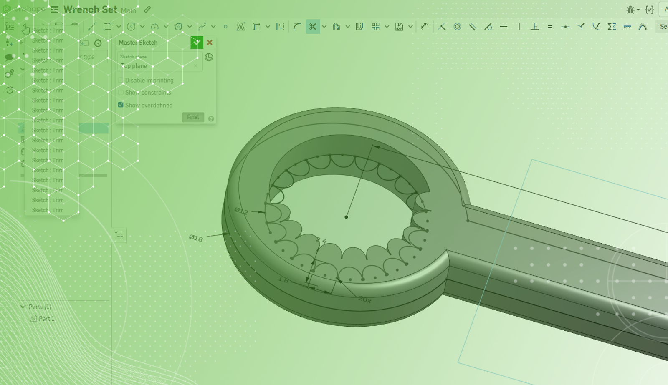668x385 pixels.
Task: Apply the Perpendicular constraint tool
Action: click(x=534, y=27)
